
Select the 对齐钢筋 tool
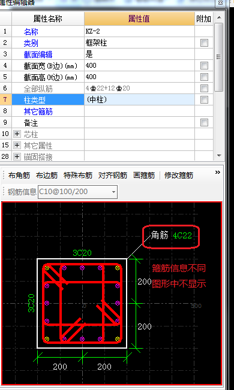(x=113, y=176)
